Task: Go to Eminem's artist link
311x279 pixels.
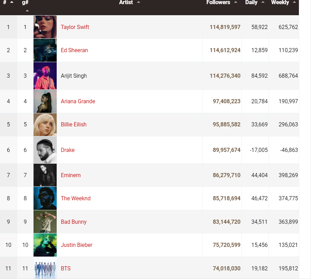Action: tap(70, 175)
